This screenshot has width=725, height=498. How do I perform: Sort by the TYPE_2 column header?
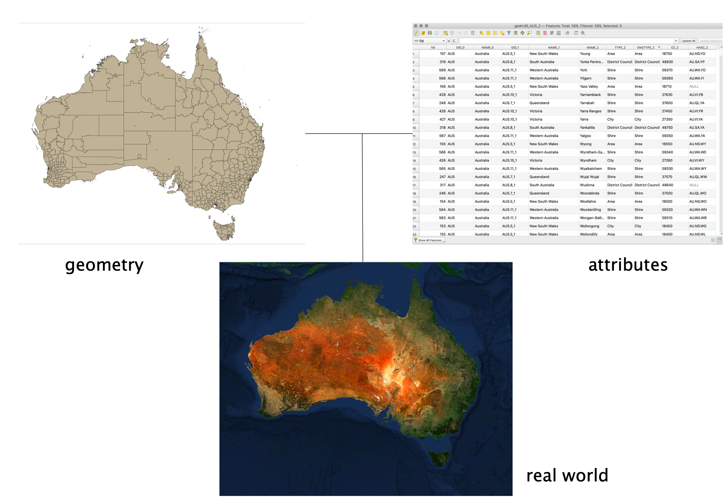click(x=620, y=48)
